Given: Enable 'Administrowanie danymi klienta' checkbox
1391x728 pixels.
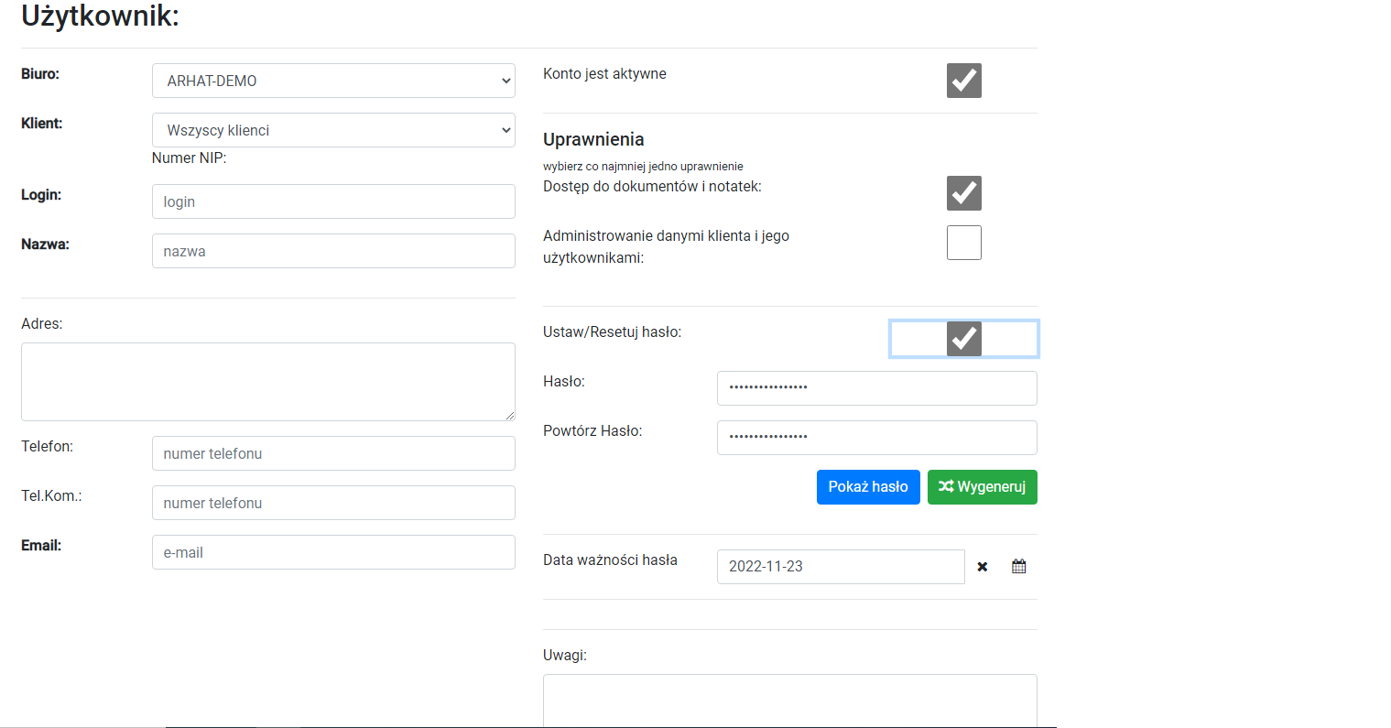Looking at the screenshot, I should pyautogui.click(x=963, y=243).
